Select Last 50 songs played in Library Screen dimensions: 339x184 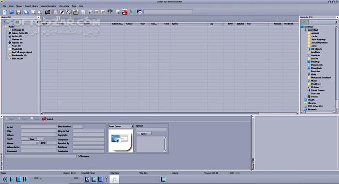[x=22, y=52]
